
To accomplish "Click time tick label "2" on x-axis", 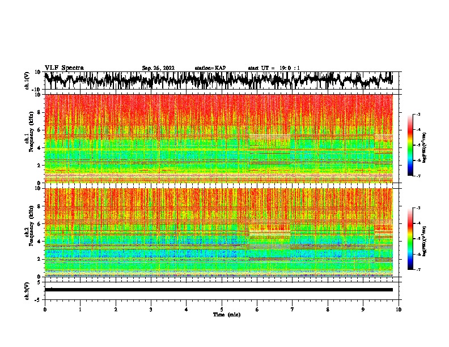I will point(116,310).
